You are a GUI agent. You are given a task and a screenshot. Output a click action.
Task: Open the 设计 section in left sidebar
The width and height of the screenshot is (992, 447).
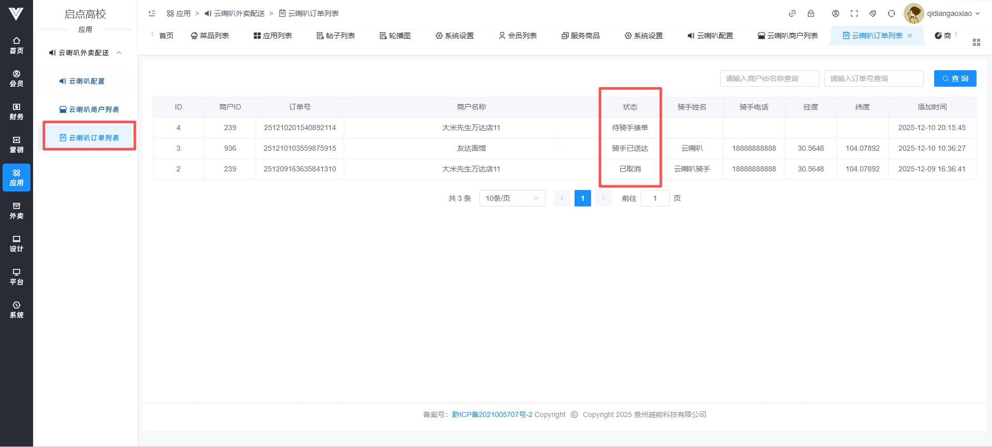(17, 244)
